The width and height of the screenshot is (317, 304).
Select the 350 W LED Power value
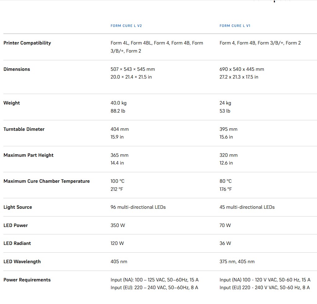(118, 225)
